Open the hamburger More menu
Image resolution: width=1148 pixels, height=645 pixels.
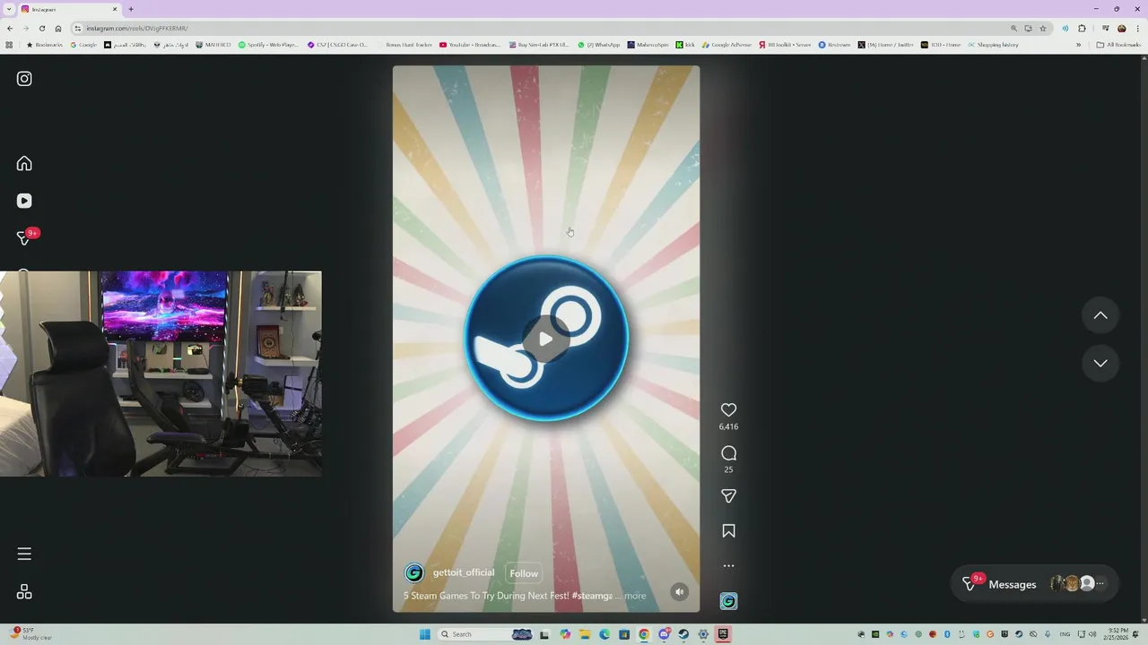coord(24,554)
